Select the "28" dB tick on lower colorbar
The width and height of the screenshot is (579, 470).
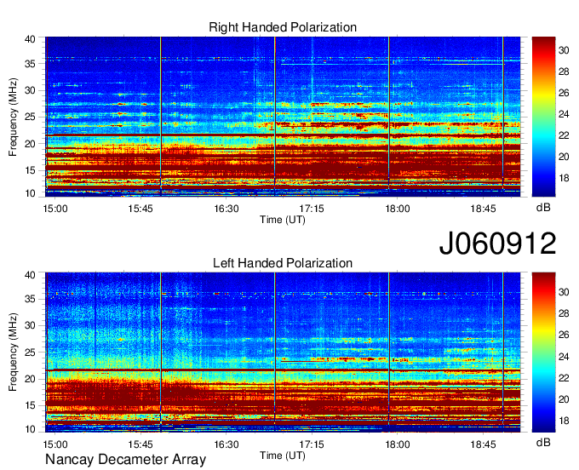point(564,314)
